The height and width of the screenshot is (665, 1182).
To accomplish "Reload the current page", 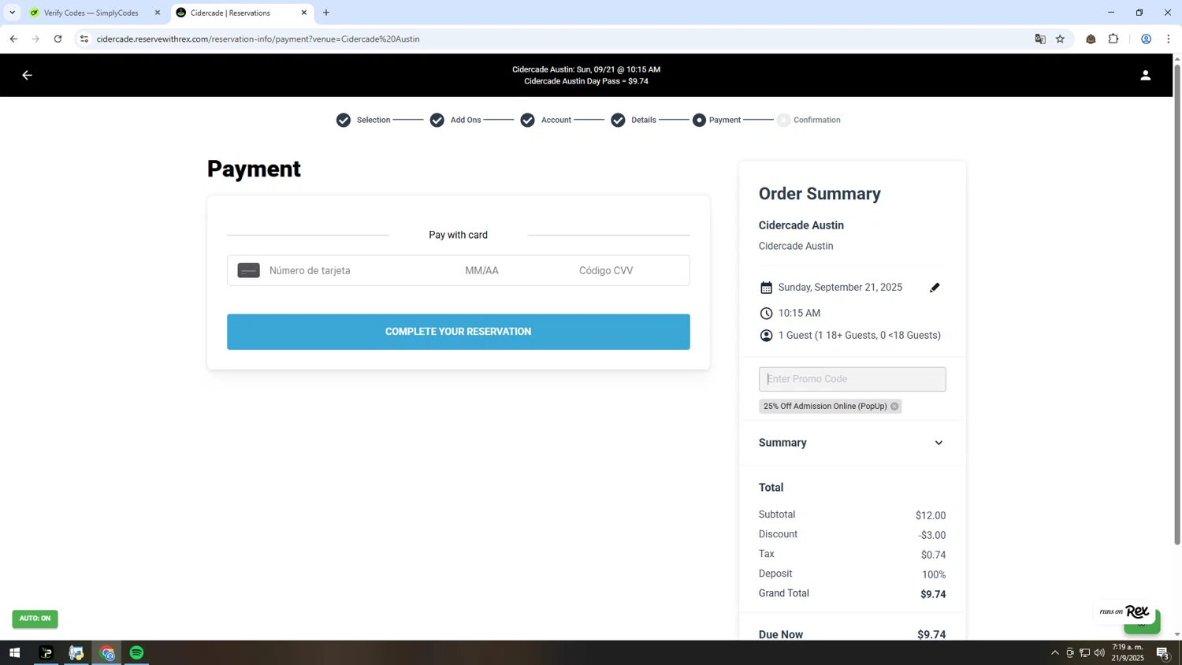I will pyautogui.click(x=58, y=39).
